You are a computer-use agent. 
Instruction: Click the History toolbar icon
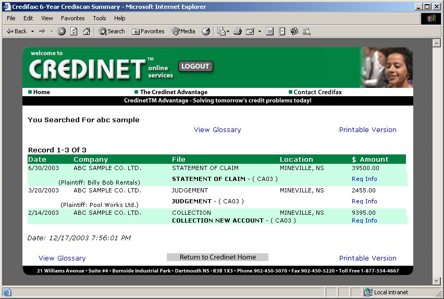pyautogui.click(x=206, y=31)
